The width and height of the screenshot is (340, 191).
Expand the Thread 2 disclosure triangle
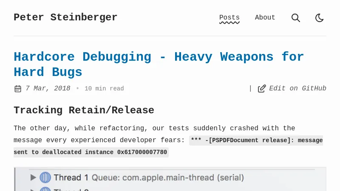pos(33,189)
